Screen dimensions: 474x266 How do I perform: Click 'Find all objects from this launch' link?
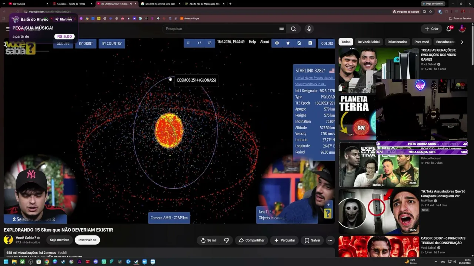point(314,78)
